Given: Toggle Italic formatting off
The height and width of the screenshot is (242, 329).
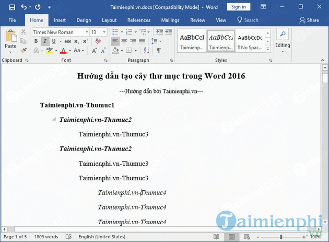Looking at the screenshot, I should click(x=45, y=41).
